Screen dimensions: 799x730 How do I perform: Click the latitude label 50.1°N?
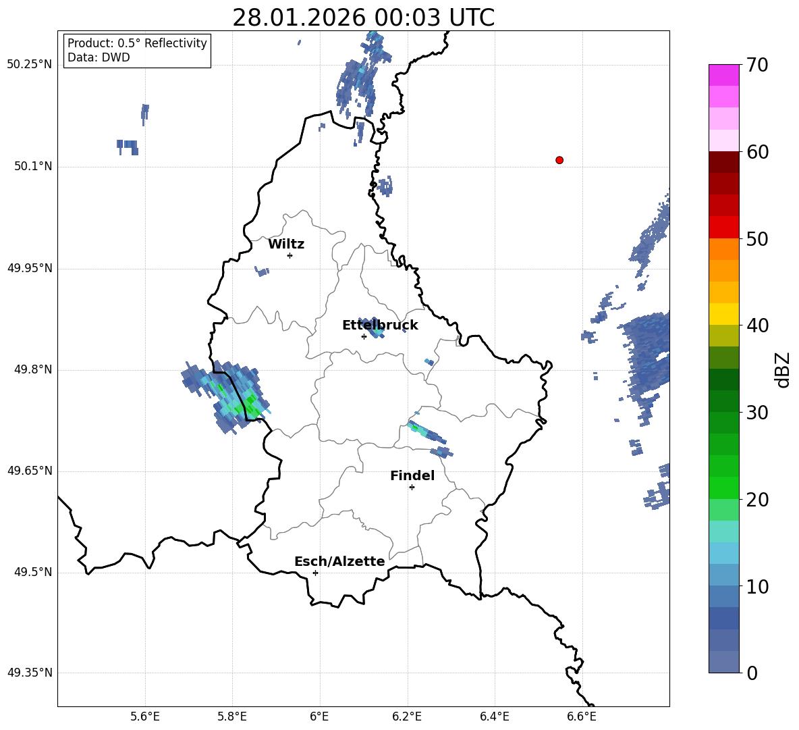(x=33, y=167)
